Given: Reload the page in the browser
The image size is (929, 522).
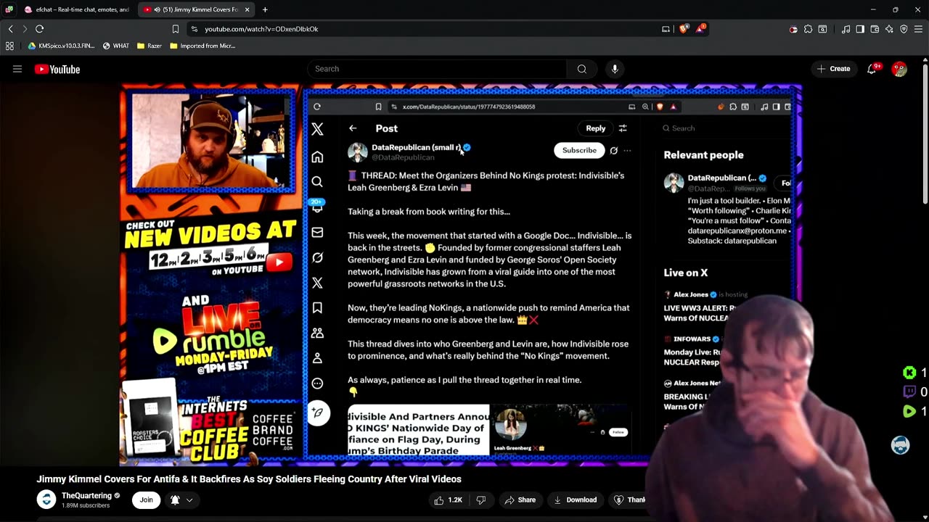Looking at the screenshot, I should coord(39,29).
